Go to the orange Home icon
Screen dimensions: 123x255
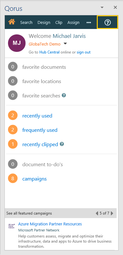coord(12,22)
